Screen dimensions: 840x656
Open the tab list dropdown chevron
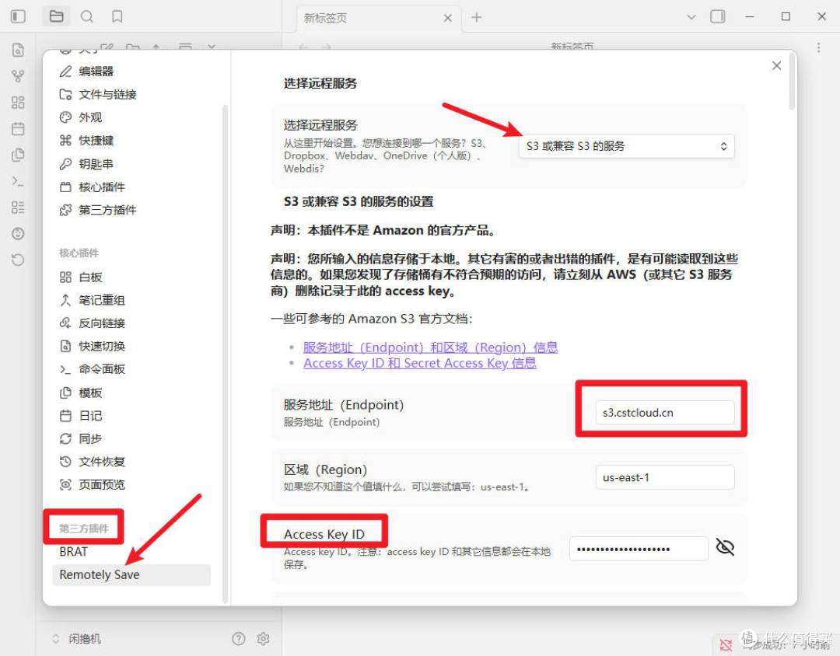691,17
